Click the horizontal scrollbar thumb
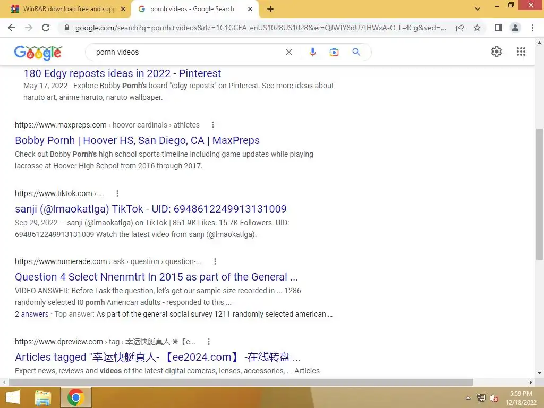544x408 pixels. [241, 382]
